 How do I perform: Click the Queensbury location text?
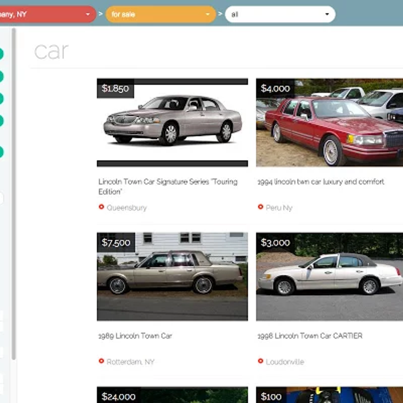[x=127, y=208]
